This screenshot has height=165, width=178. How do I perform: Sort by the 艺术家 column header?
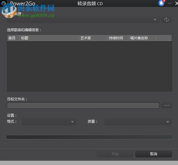coord(93,38)
